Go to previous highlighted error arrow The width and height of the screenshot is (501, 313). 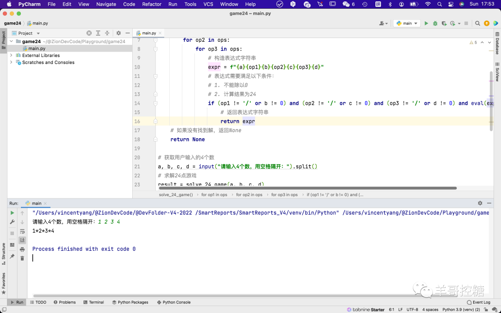[x=482, y=43]
